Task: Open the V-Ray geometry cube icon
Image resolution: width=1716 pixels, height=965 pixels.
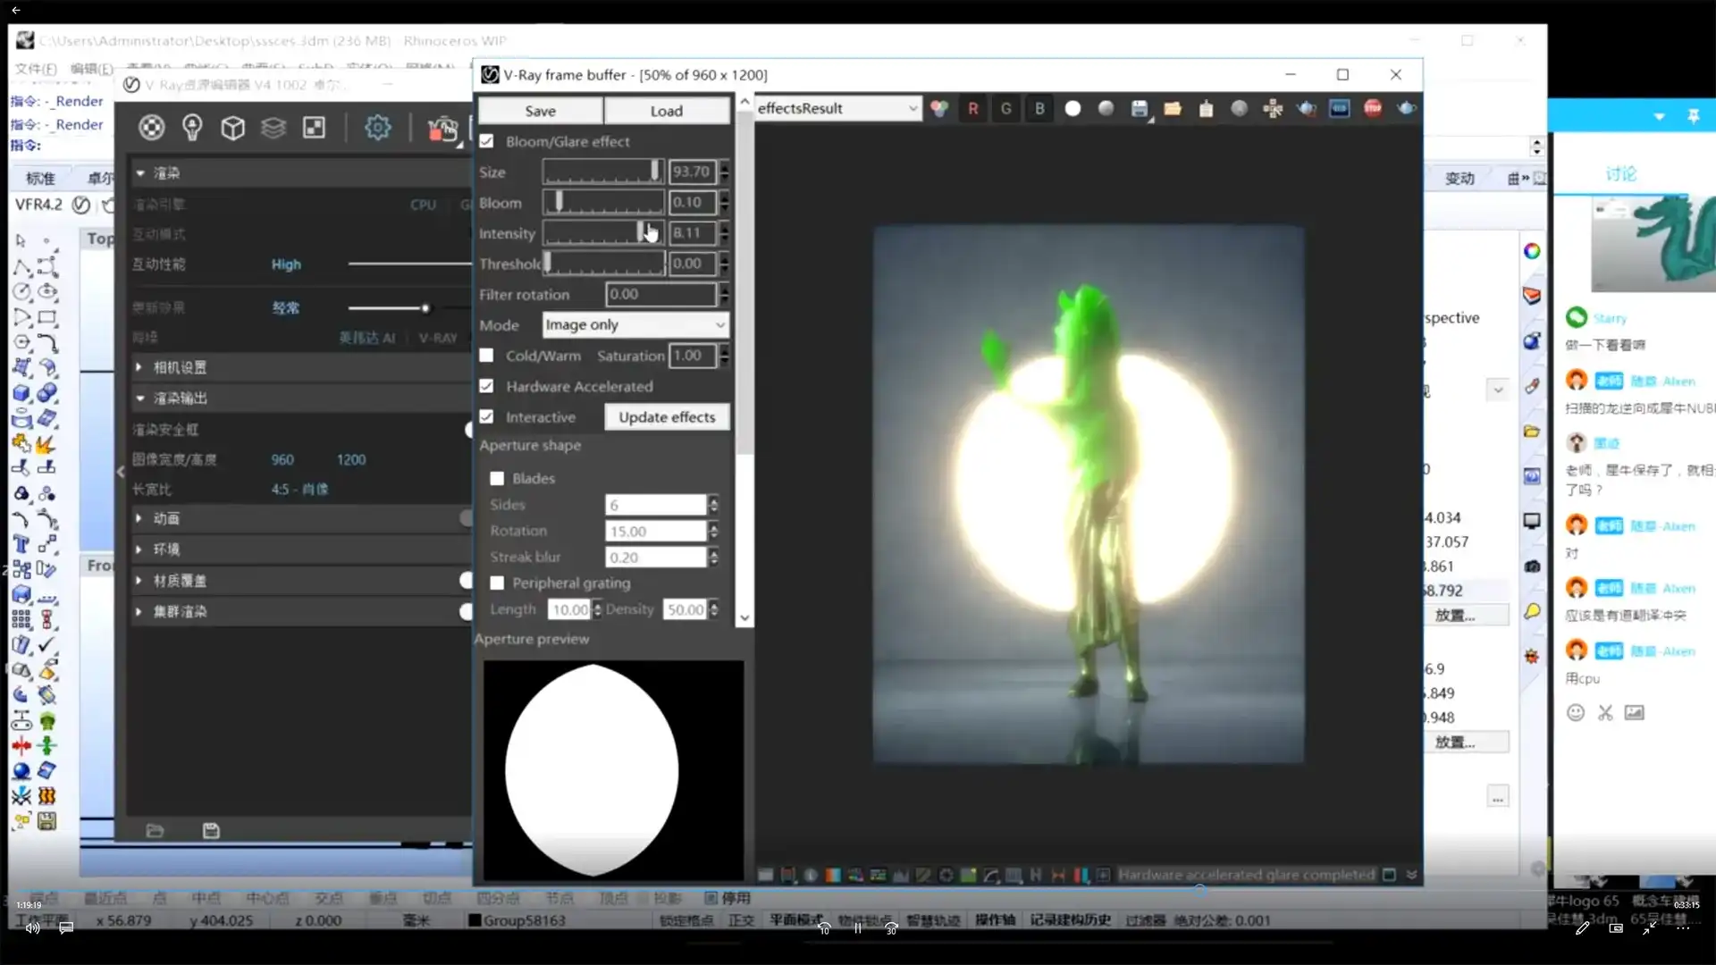Action: point(232,128)
